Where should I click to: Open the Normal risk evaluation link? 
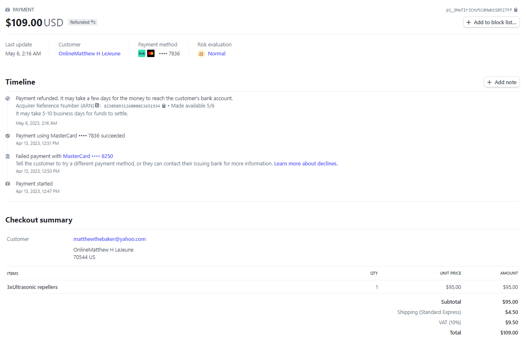click(x=217, y=54)
